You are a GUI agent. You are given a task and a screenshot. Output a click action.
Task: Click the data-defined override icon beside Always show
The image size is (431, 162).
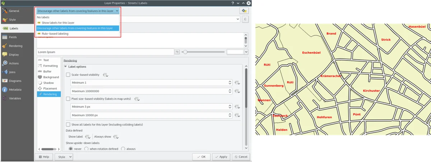(x=116, y=137)
